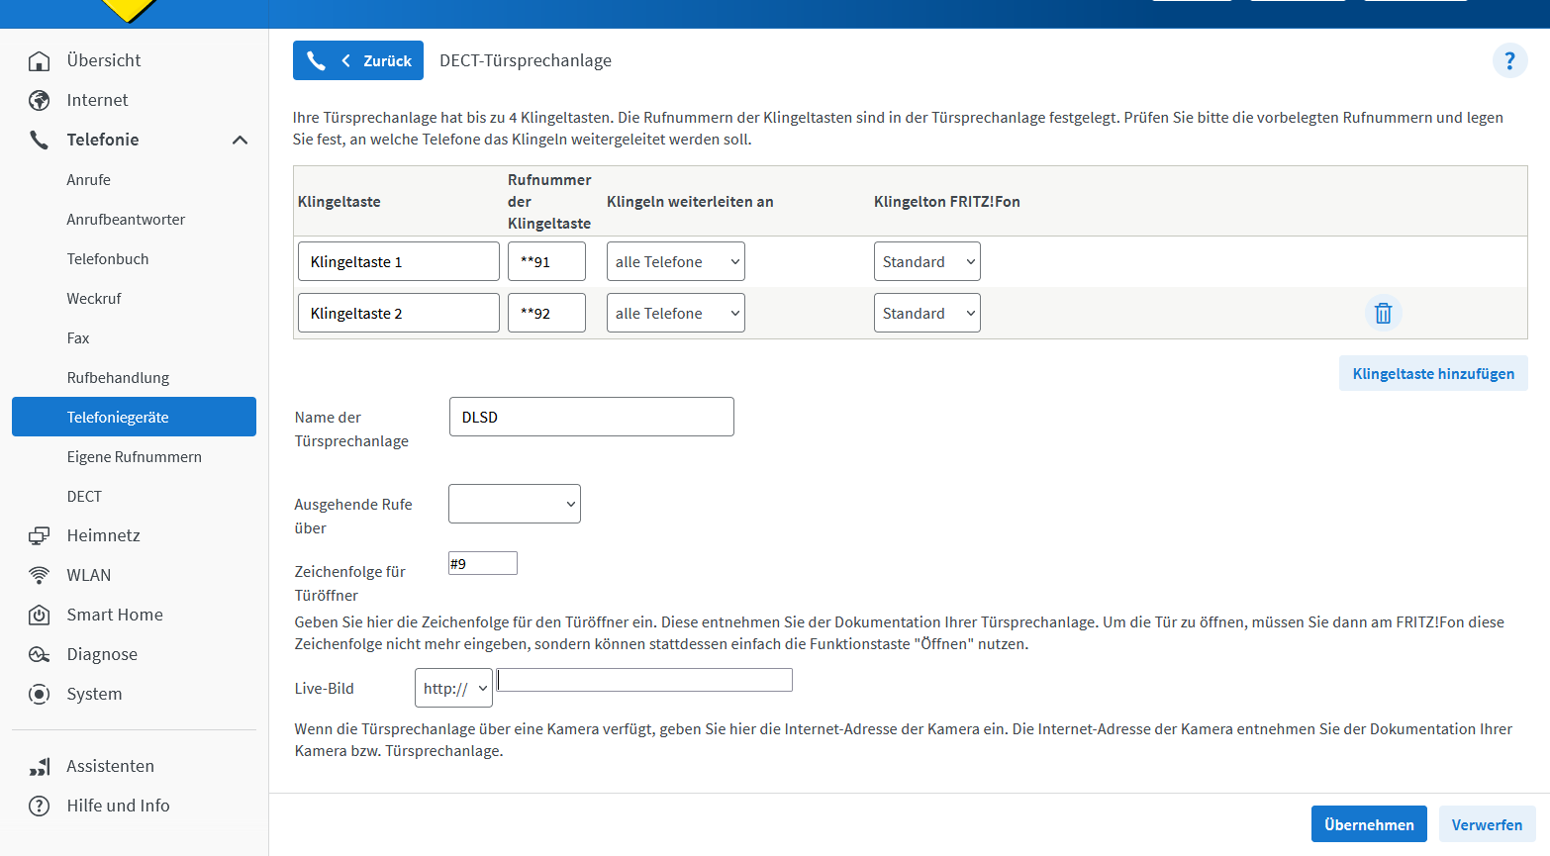The image size is (1550, 856).
Task: Click the Live-Bild URL input field
Action: coord(644,680)
